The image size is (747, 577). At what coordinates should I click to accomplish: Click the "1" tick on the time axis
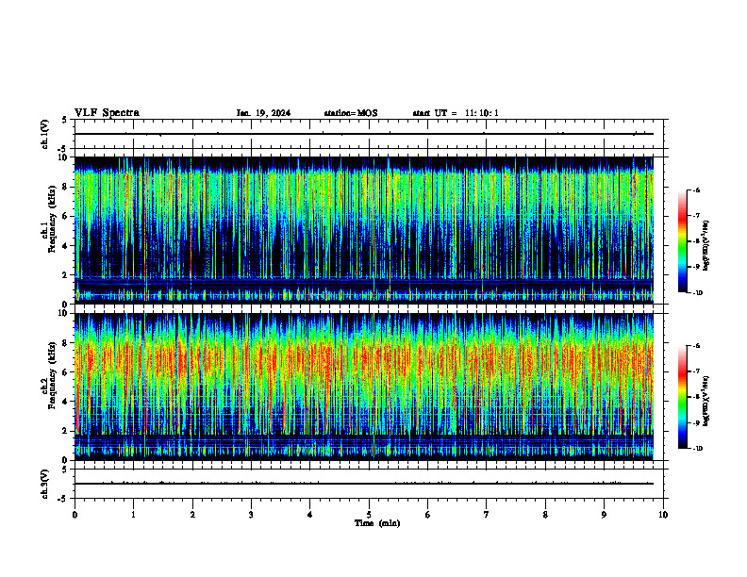point(133,515)
